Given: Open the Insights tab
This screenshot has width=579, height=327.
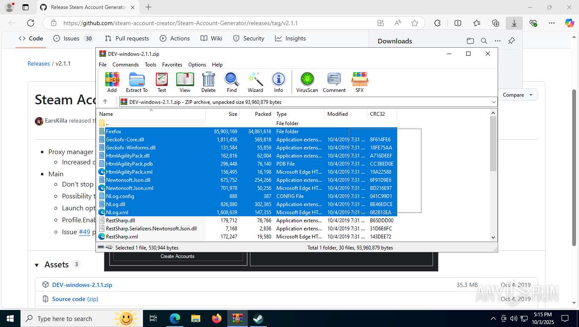Looking at the screenshot, I should [x=290, y=38].
